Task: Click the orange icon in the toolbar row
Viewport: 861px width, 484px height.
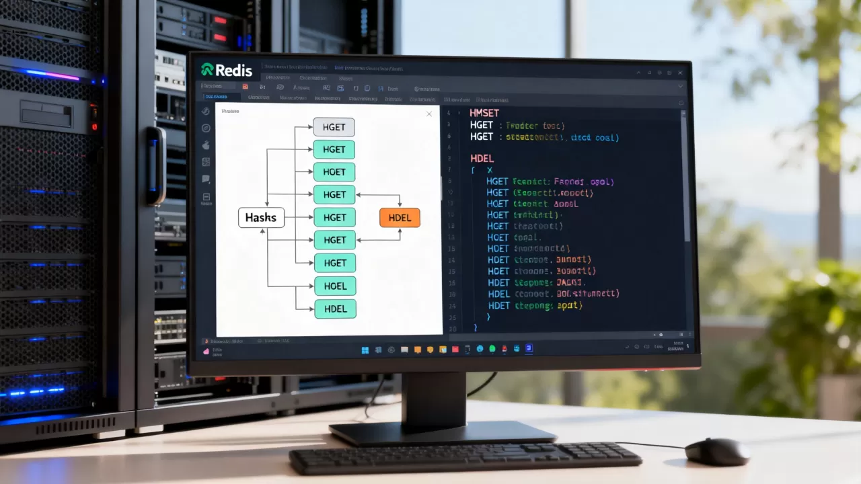Action: coord(246,87)
